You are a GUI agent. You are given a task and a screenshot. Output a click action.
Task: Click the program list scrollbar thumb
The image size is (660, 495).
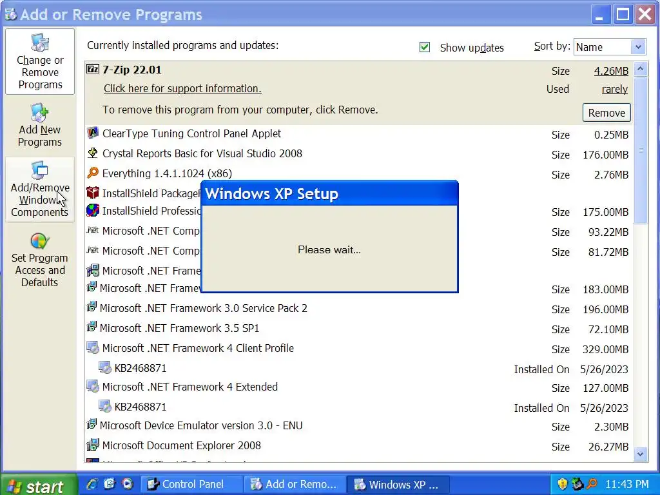click(x=640, y=150)
